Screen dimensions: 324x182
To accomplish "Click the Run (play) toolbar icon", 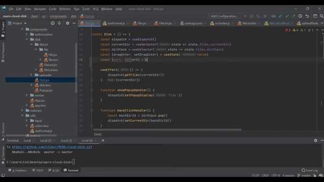I will coord(245,16).
